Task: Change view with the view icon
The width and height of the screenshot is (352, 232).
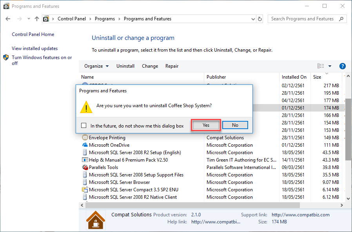Action: point(321,66)
